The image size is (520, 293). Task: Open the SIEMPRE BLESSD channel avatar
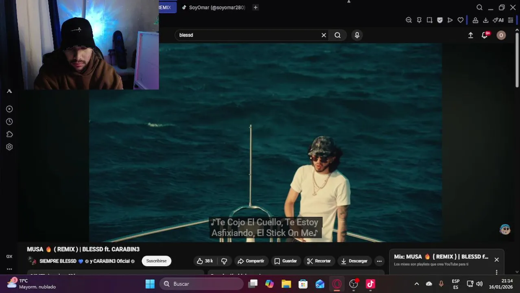pyautogui.click(x=32, y=261)
